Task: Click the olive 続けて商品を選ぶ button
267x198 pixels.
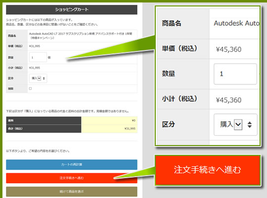Action: pos(72,192)
